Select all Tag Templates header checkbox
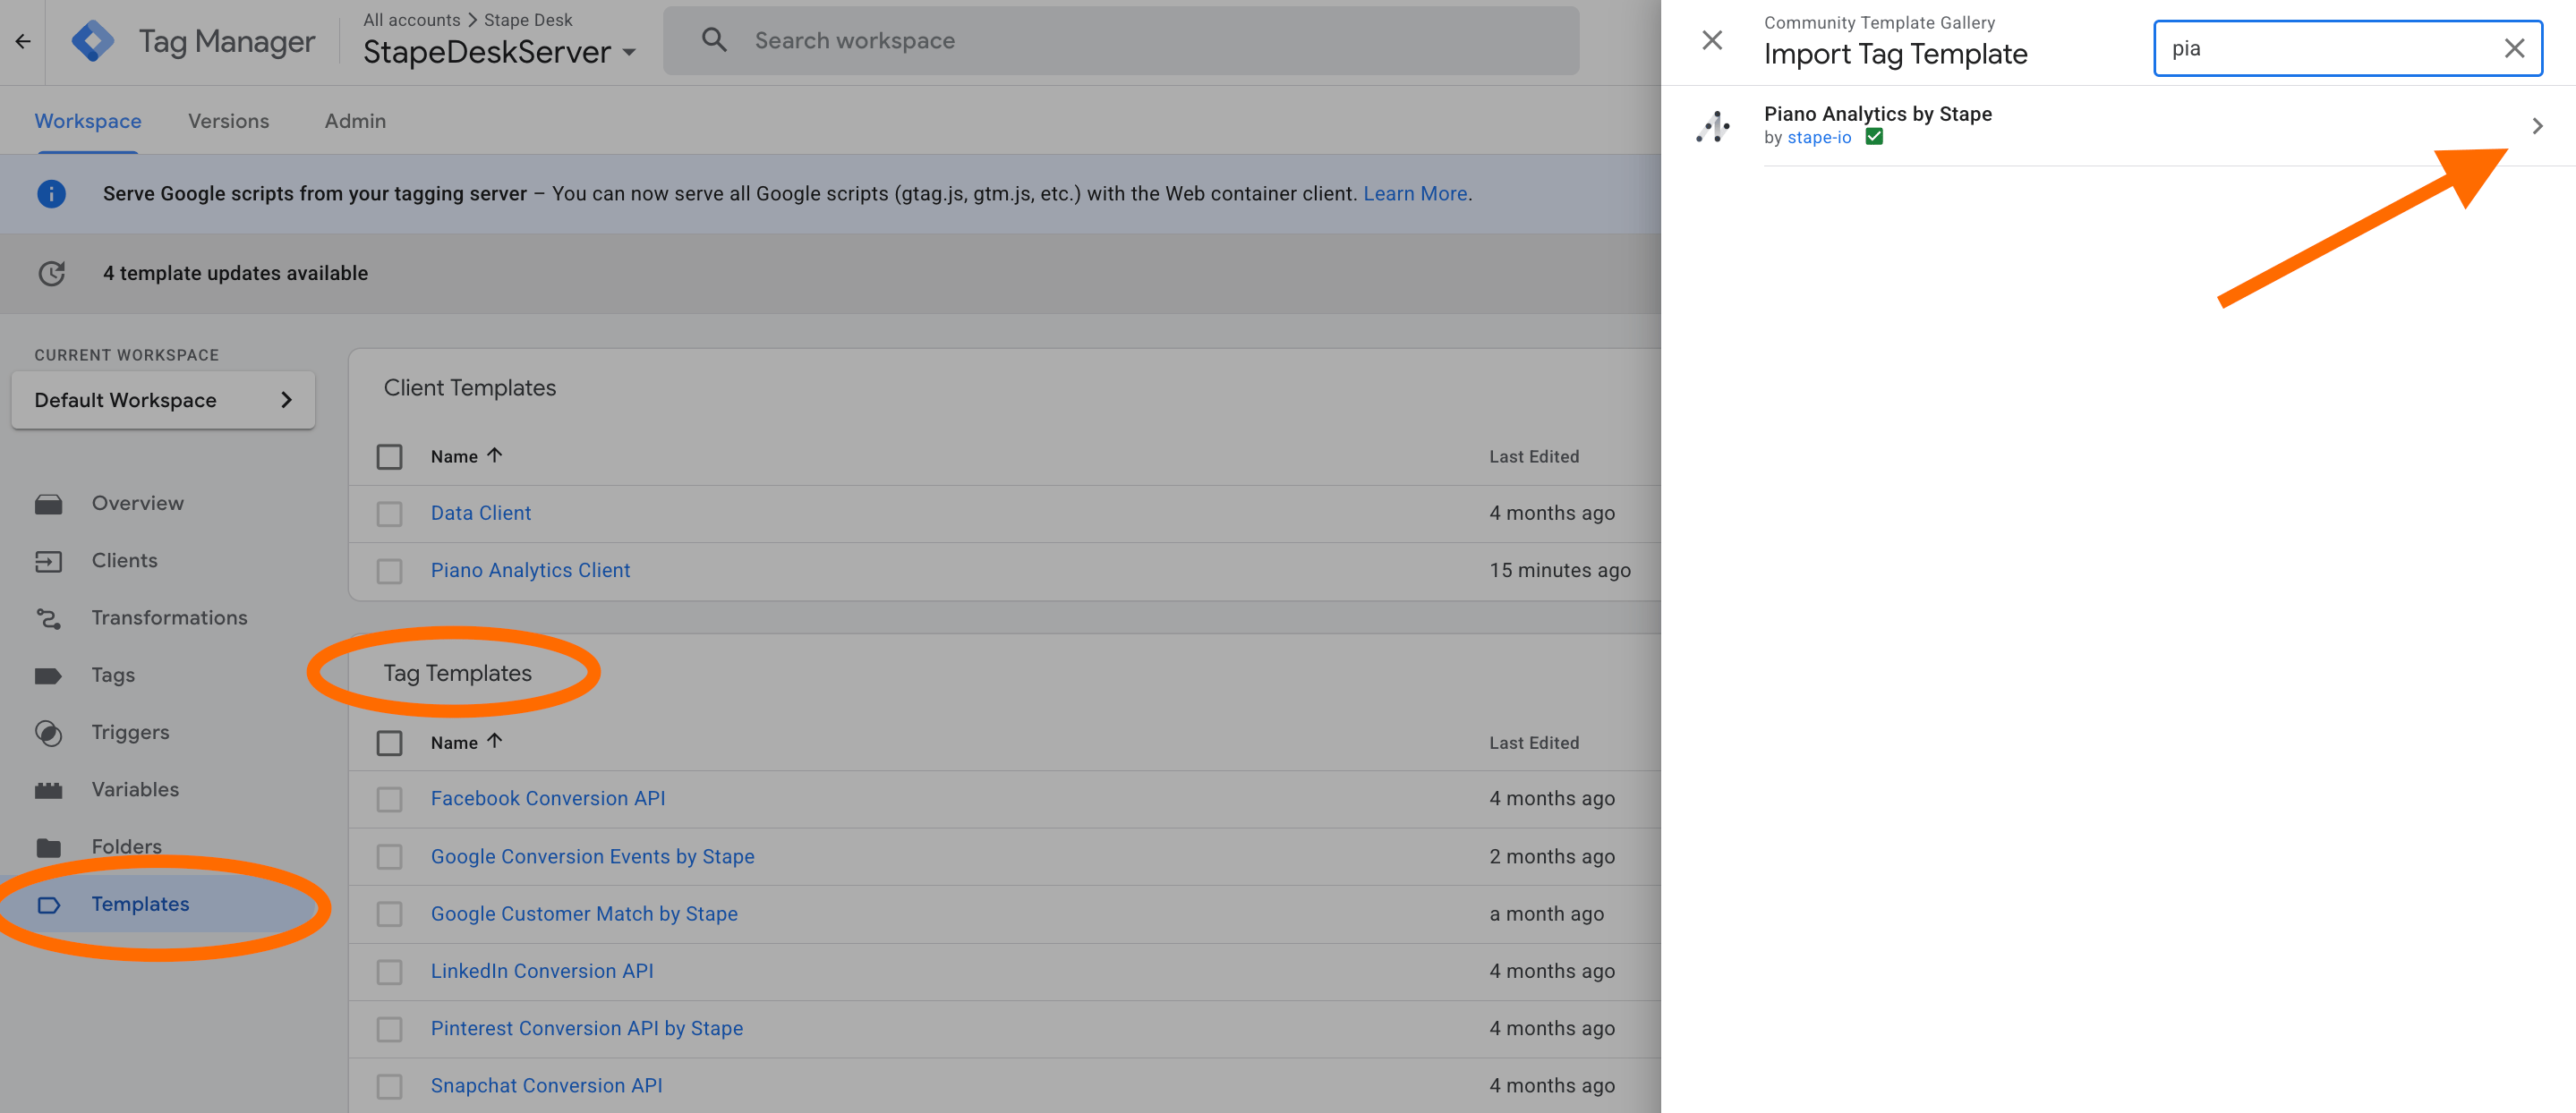The width and height of the screenshot is (2576, 1113). [x=389, y=743]
